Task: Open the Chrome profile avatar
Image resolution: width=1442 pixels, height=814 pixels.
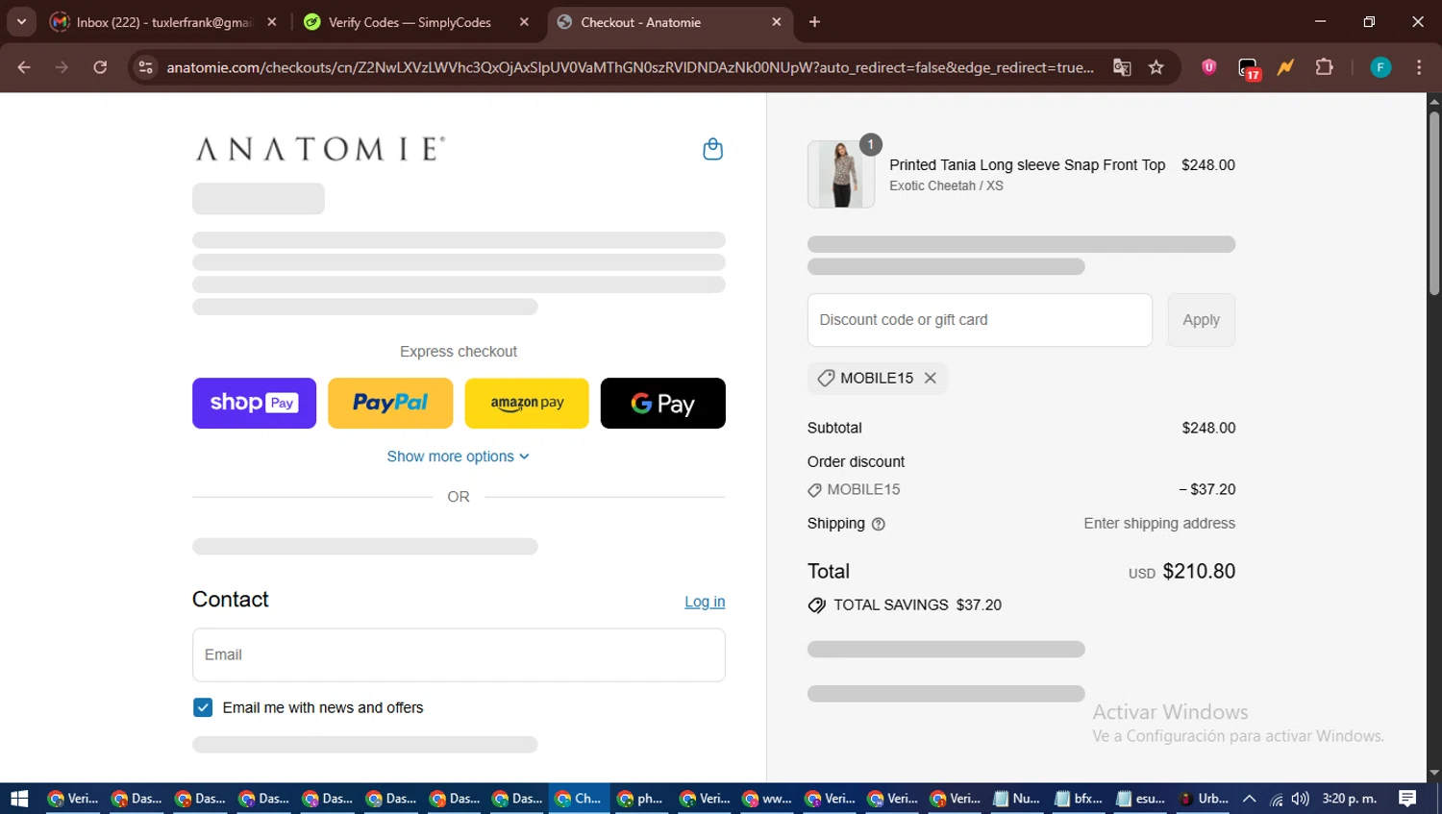Action: 1380,67
